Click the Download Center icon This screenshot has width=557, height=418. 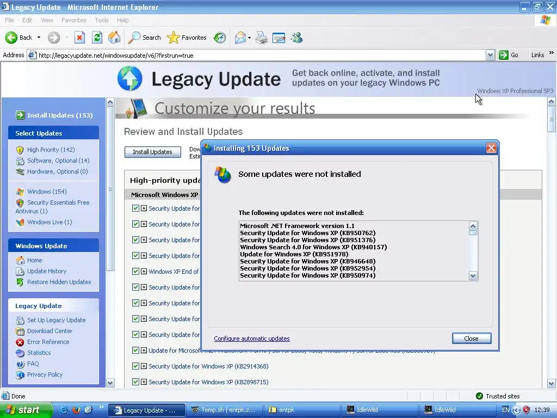20,331
